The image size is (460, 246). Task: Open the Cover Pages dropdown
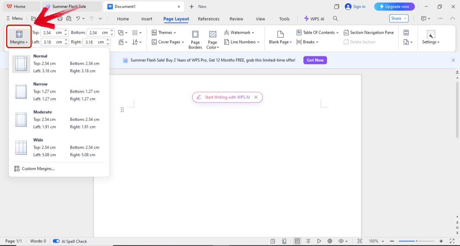tap(168, 42)
